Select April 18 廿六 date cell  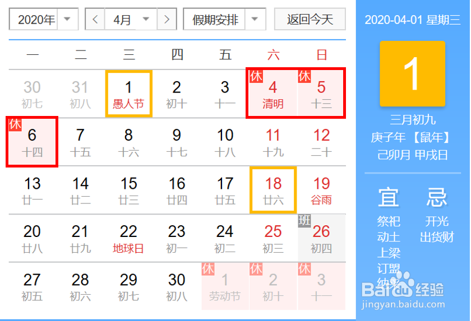[273, 190]
